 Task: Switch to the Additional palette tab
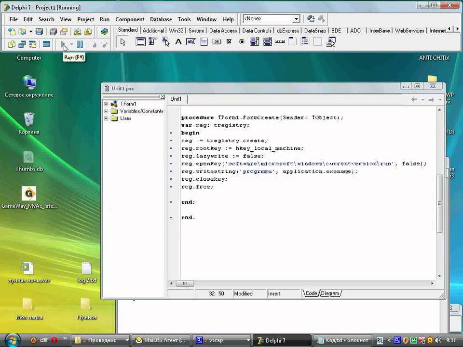point(153,31)
